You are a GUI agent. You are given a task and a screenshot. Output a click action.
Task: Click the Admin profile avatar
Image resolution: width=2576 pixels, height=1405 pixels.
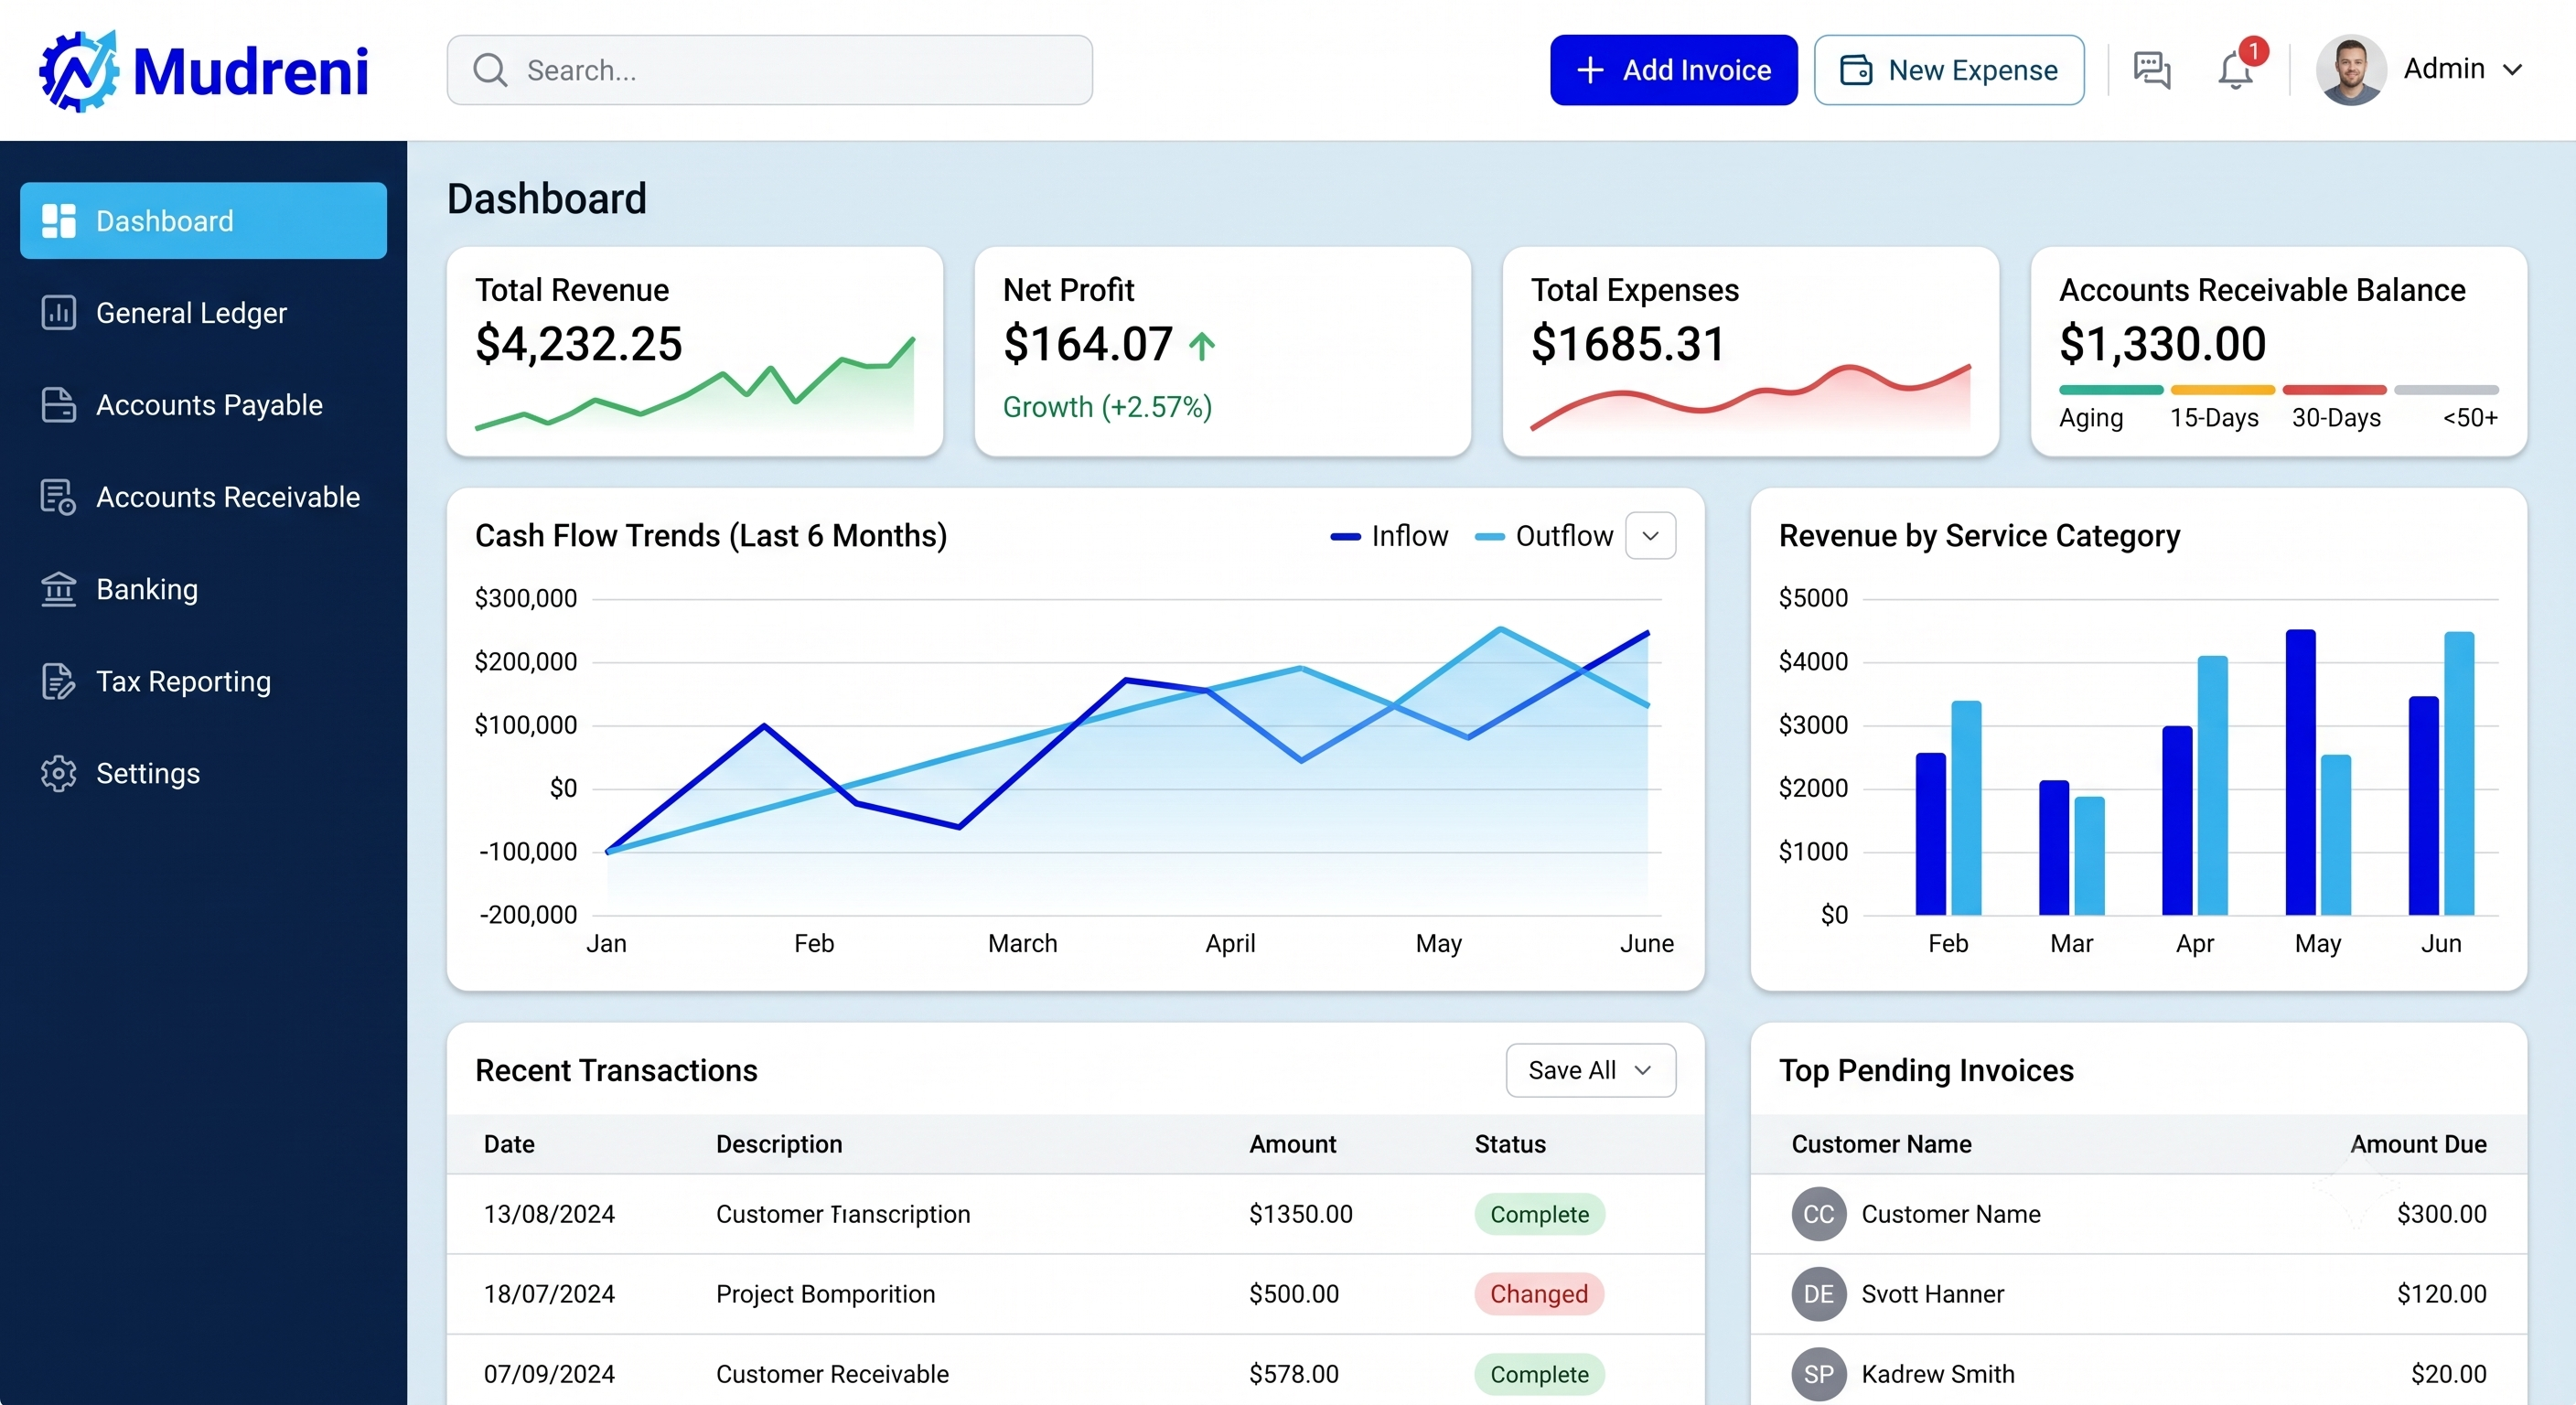pos(2351,70)
